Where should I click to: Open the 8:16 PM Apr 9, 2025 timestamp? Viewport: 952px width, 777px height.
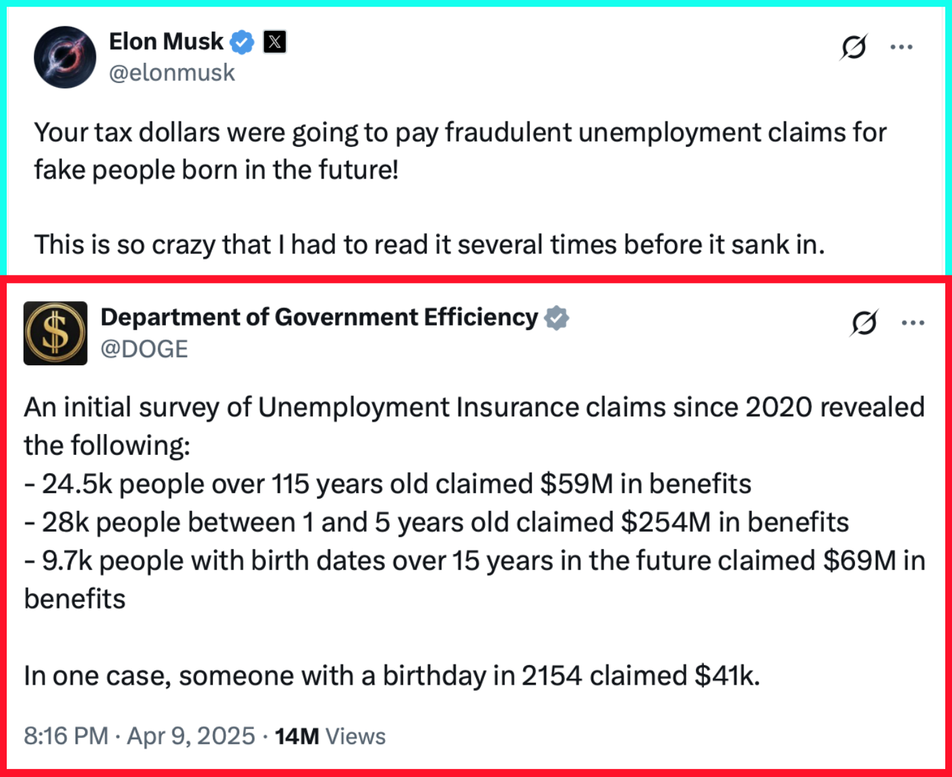pos(140,736)
